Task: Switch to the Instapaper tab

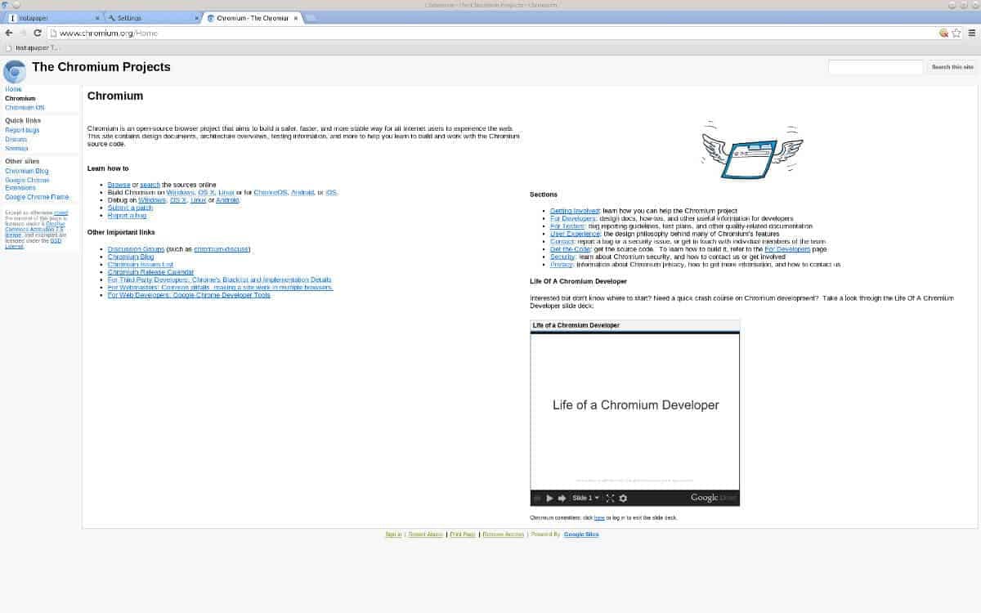Action: coord(49,17)
